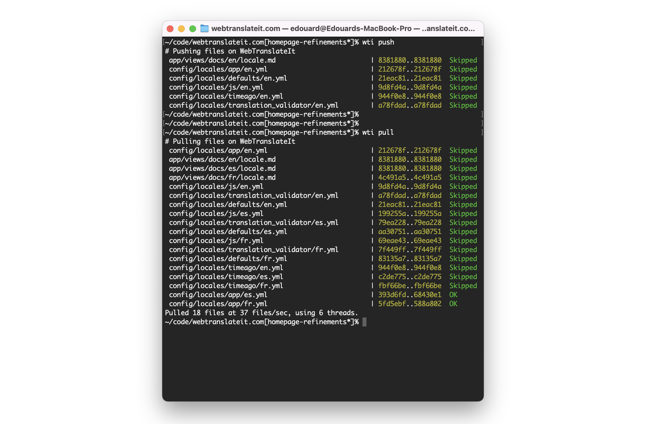This screenshot has height=424, width=646.
Task: Click the window title text webtranslateit.com
Action: pos(245,28)
